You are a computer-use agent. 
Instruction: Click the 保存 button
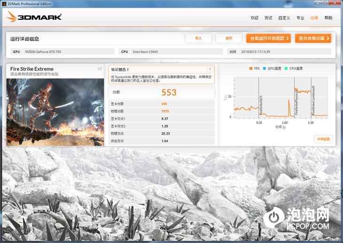(x=229, y=39)
